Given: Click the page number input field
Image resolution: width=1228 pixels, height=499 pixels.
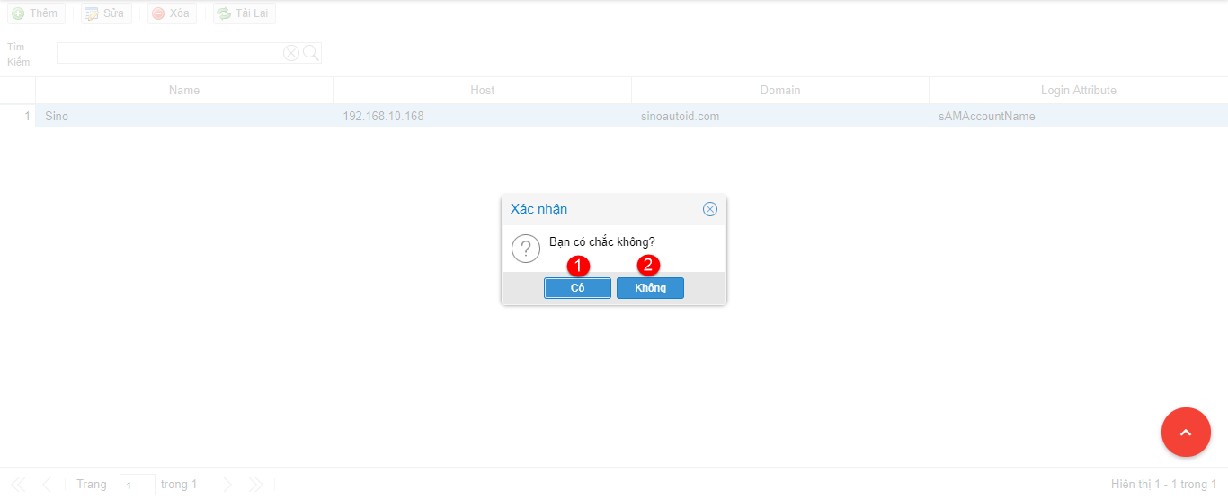Looking at the screenshot, I should point(137,485).
